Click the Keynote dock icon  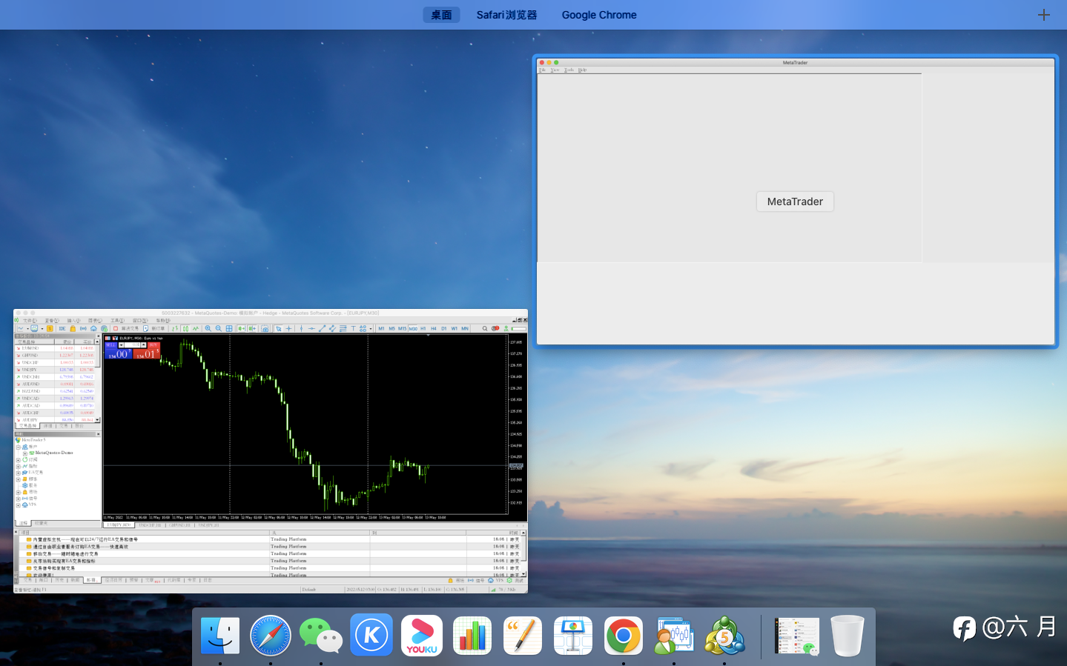click(573, 636)
